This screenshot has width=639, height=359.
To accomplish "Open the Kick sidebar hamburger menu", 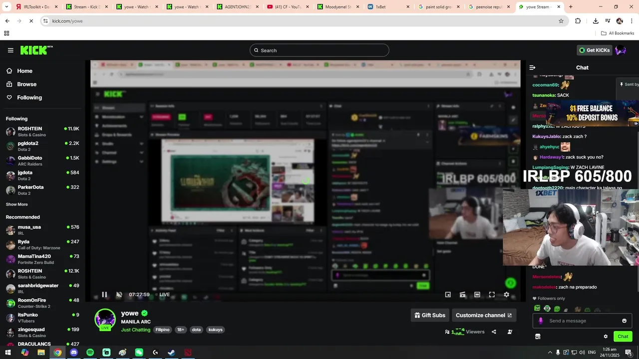I will point(10,50).
